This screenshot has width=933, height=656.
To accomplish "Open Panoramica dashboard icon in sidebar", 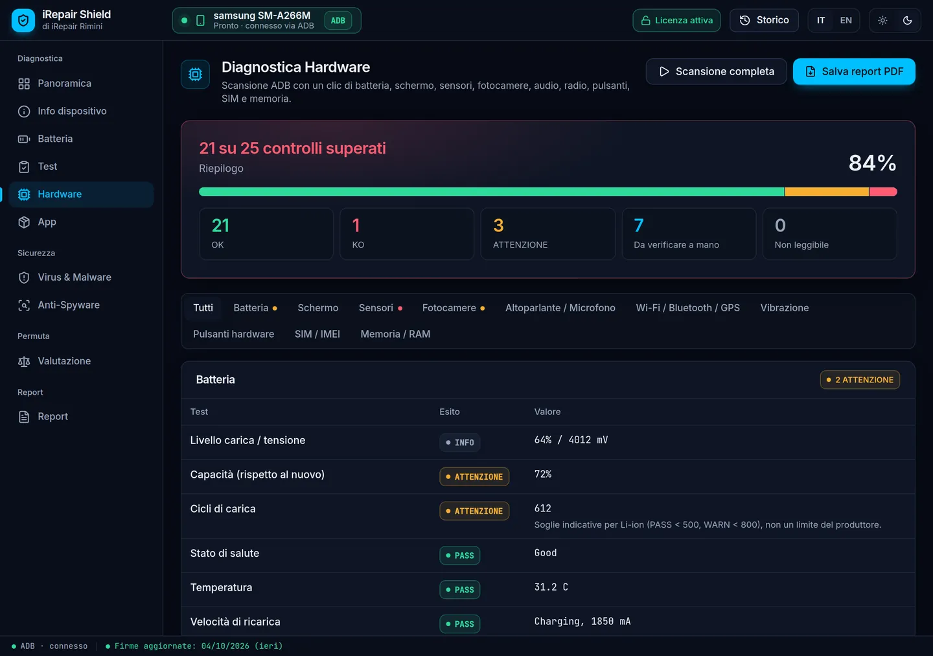I will click(x=24, y=84).
